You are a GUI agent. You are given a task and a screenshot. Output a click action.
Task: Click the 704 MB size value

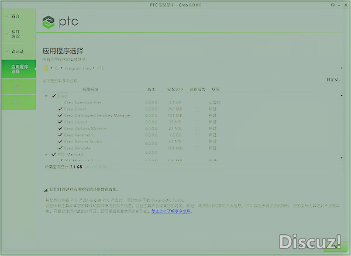click(x=175, y=148)
